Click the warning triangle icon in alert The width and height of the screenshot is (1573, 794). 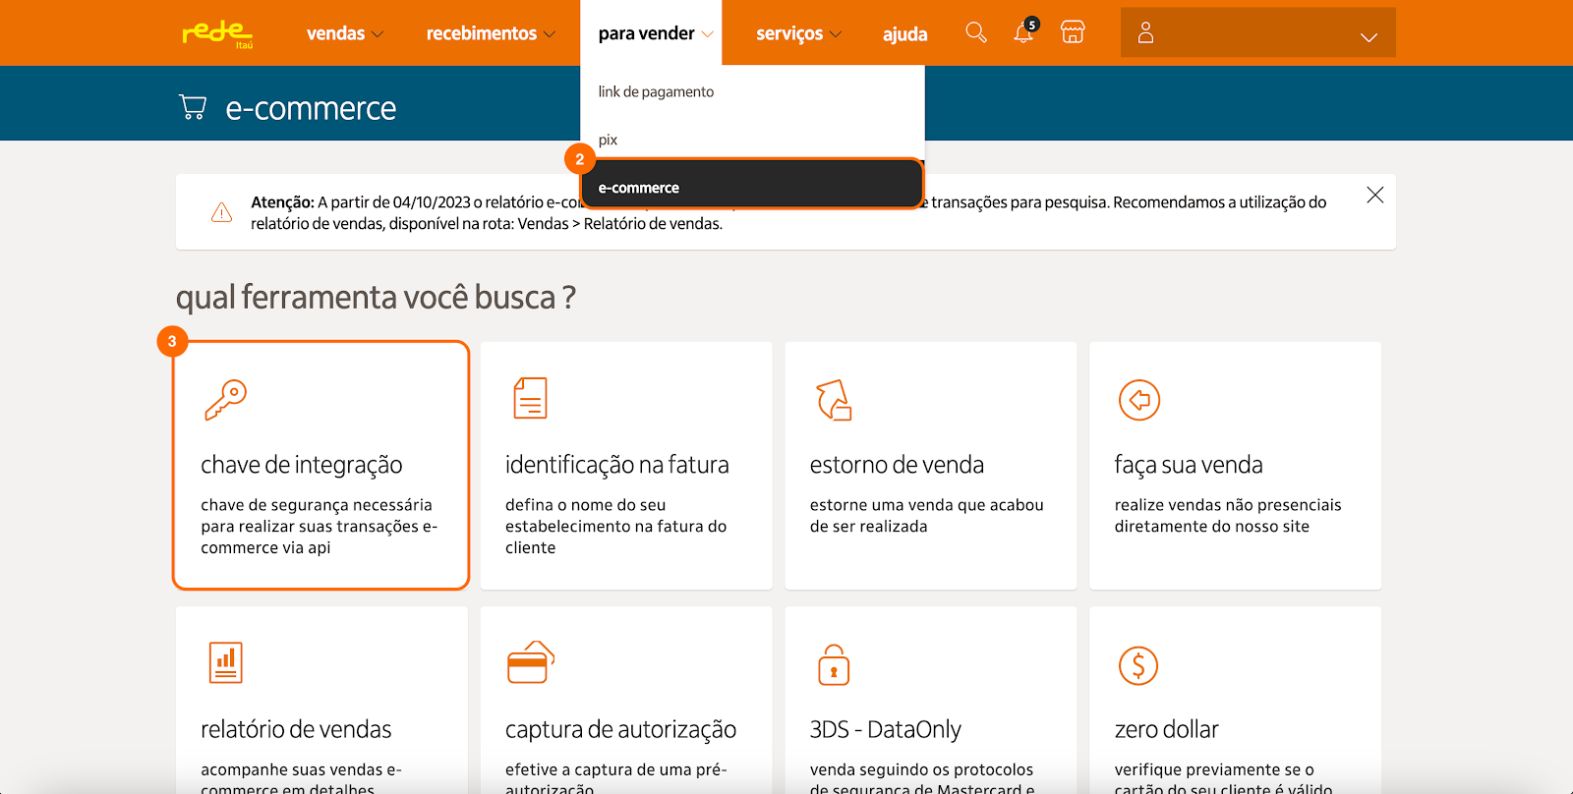pyautogui.click(x=222, y=212)
